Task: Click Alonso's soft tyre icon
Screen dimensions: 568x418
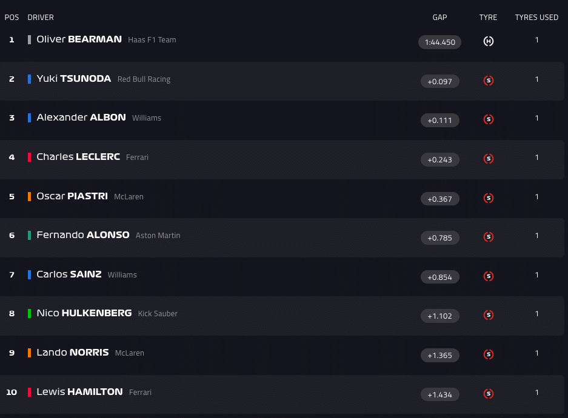Action: (x=488, y=237)
